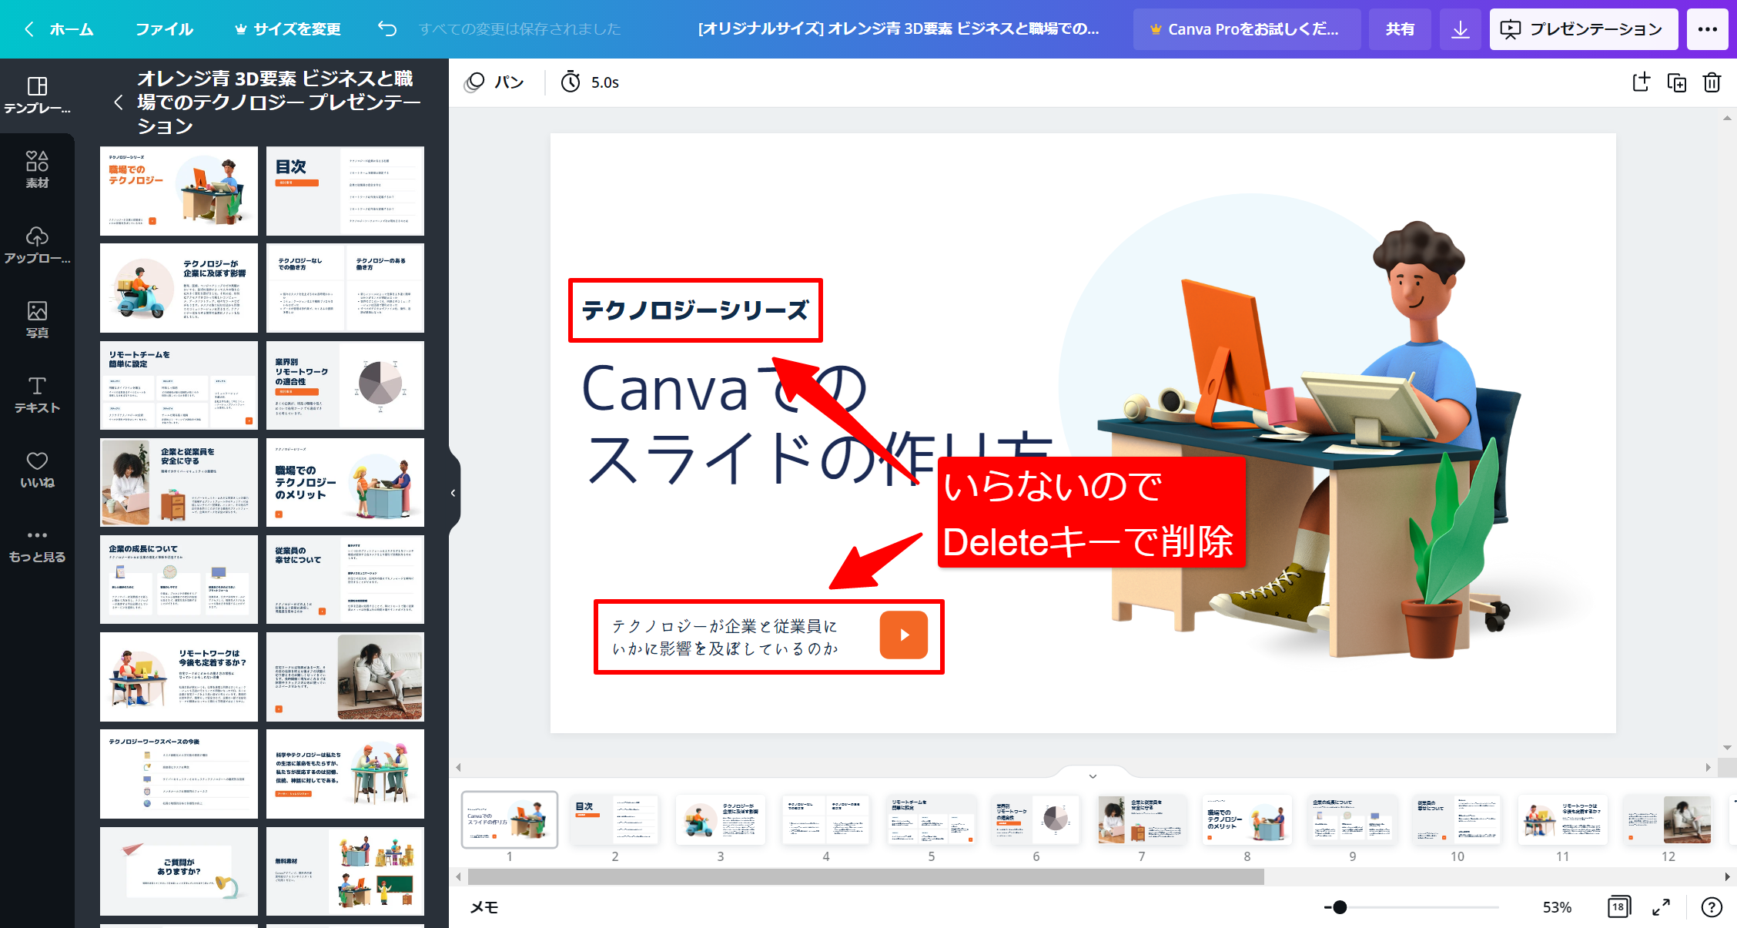Open the Photos (写真) sidebar panel
This screenshot has width=1737, height=928.
pos(37,320)
